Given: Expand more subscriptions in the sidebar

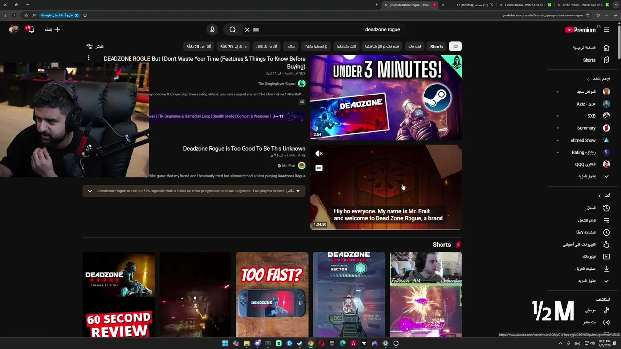Looking at the screenshot, I should pyautogui.click(x=594, y=177).
